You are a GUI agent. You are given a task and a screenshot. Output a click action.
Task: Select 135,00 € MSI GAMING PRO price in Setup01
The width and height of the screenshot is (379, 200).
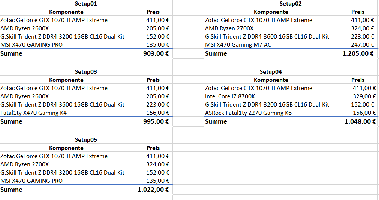coord(153,44)
